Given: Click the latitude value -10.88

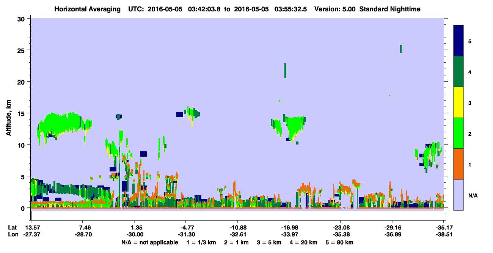Looking at the screenshot, I should tap(237, 228).
